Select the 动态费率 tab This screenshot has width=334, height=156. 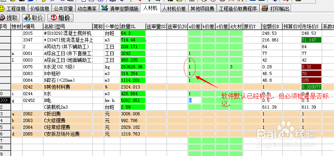(87, 9)
